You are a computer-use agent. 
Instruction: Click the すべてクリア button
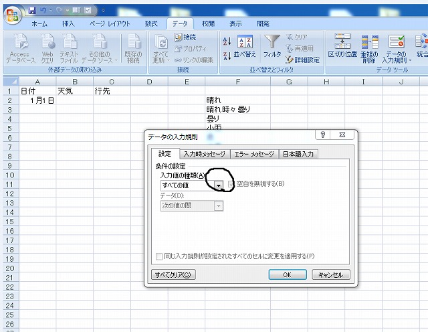pyautogui.click(x=174, y=274)
